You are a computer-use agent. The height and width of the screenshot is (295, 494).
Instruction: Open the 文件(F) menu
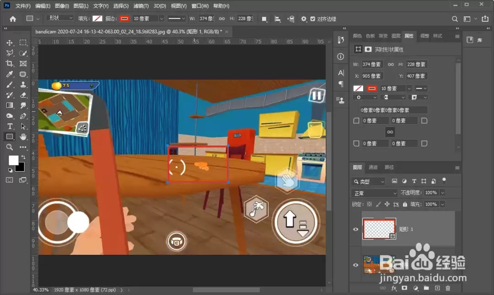click(23, 5)
